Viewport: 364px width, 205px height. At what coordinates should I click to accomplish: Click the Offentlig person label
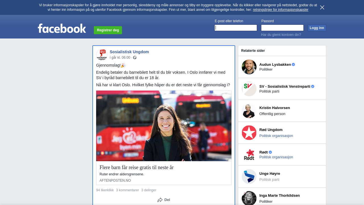(x=272, y=114)
